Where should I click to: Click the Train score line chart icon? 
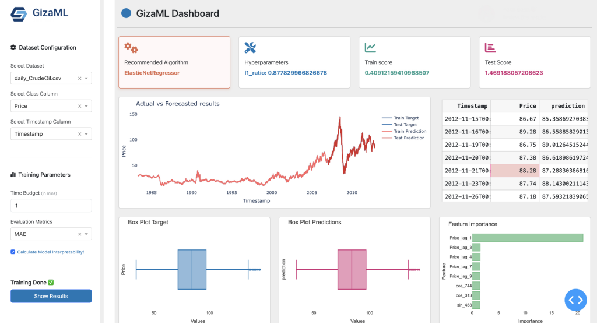coord(370,48)
